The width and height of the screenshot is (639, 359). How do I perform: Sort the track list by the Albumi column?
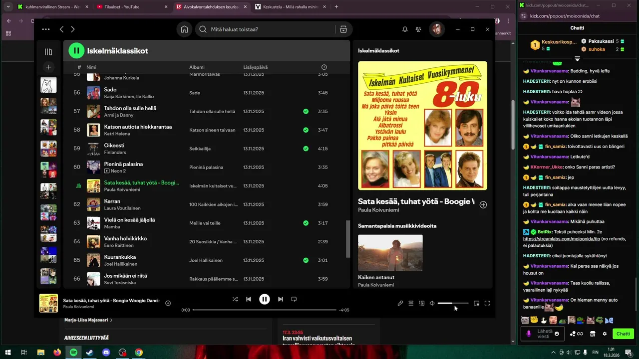pos(197,67)
